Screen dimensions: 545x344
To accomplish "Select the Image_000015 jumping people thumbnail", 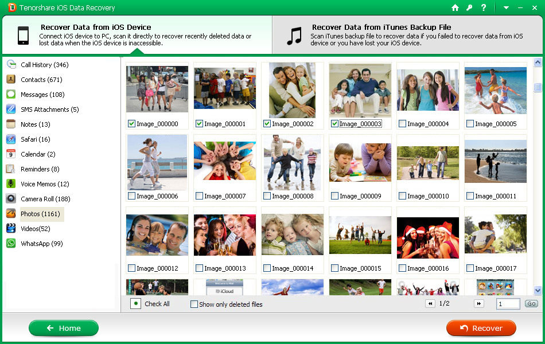I will pos(360,235).
